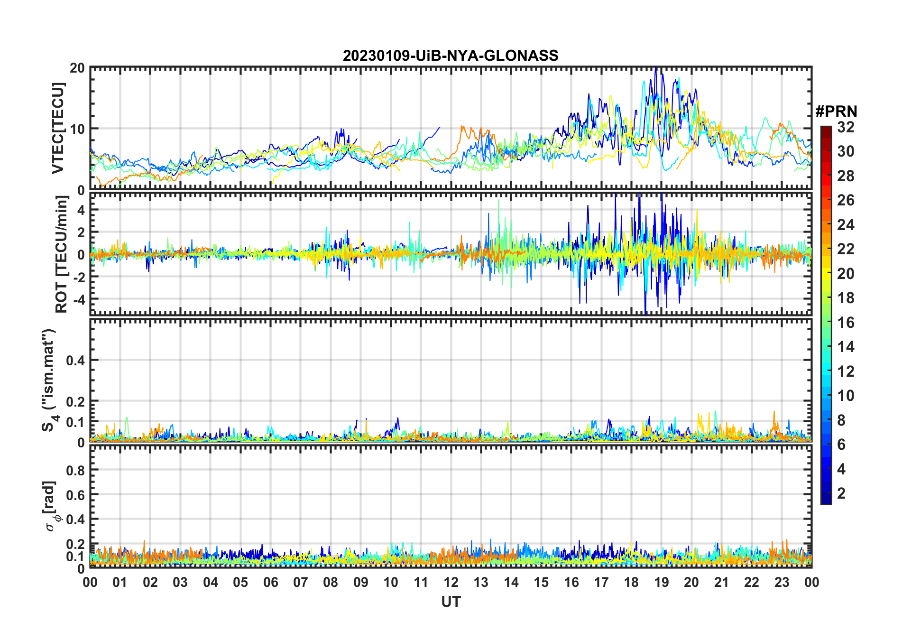Click x-axis tick label 06

(270, 582)
